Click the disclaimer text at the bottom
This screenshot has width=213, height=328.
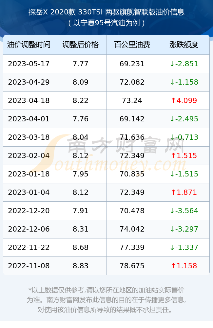[x=106, y=300]
